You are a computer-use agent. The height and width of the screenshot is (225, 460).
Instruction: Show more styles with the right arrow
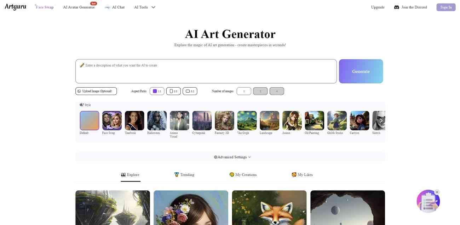point(381,120)
